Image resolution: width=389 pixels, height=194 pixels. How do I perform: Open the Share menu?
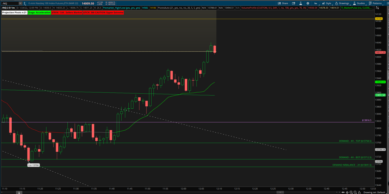pos(283,3)
